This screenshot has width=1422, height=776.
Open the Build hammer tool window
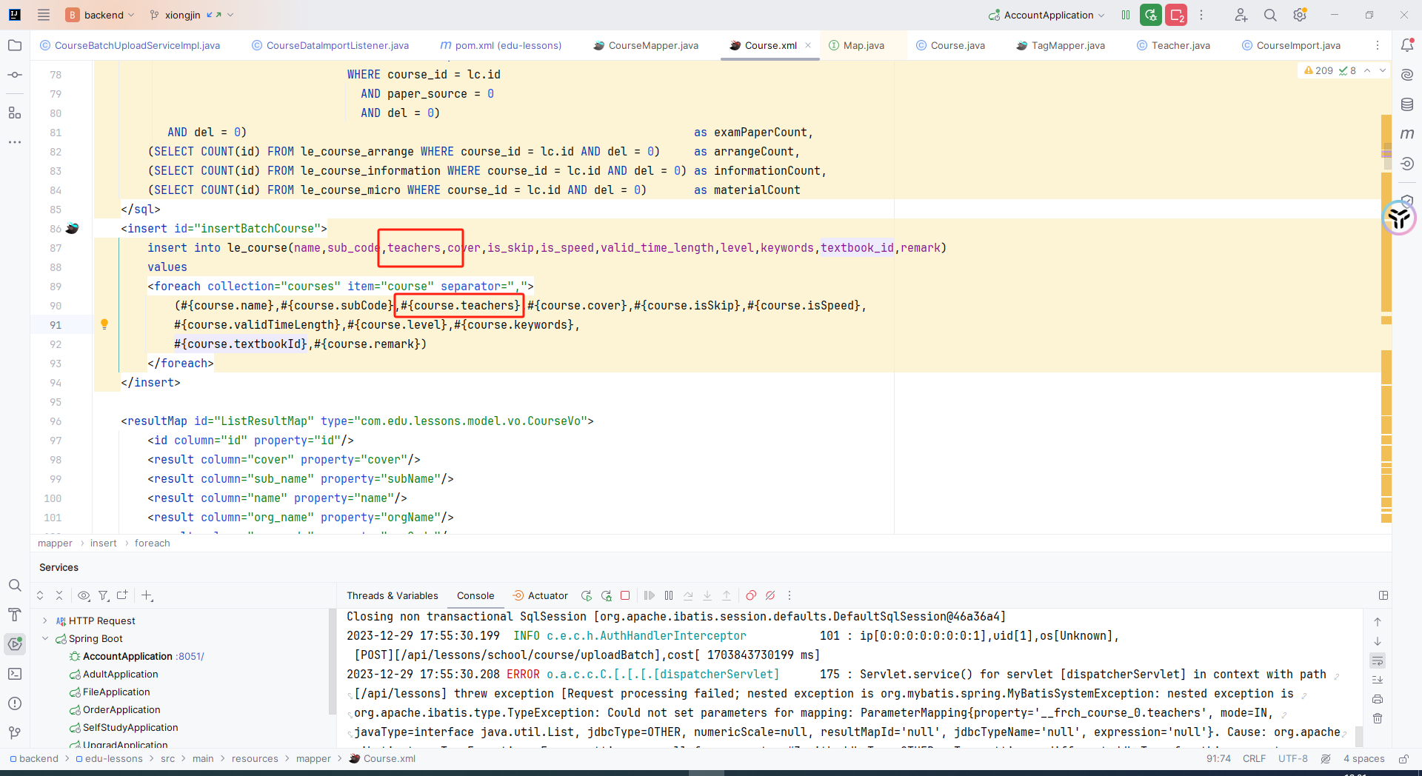pyautogui.click(x=14, y=615)
